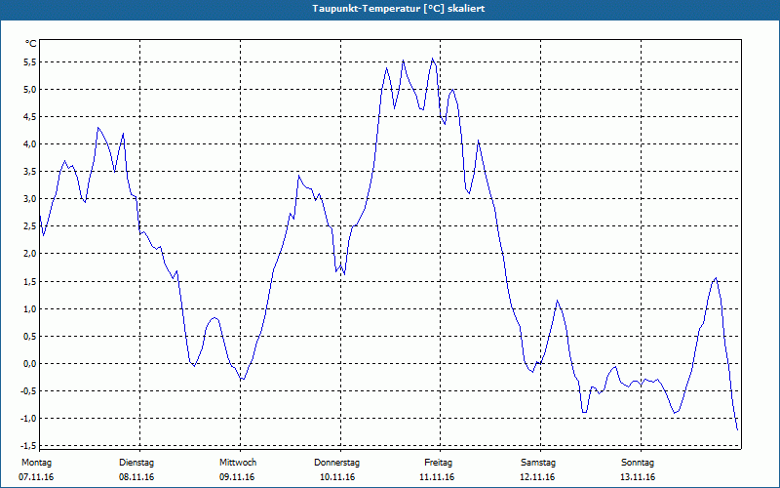Click the -0,5 y-axis label
The image size is (780, 488).
pyautogui.click(x=29, y=391)
